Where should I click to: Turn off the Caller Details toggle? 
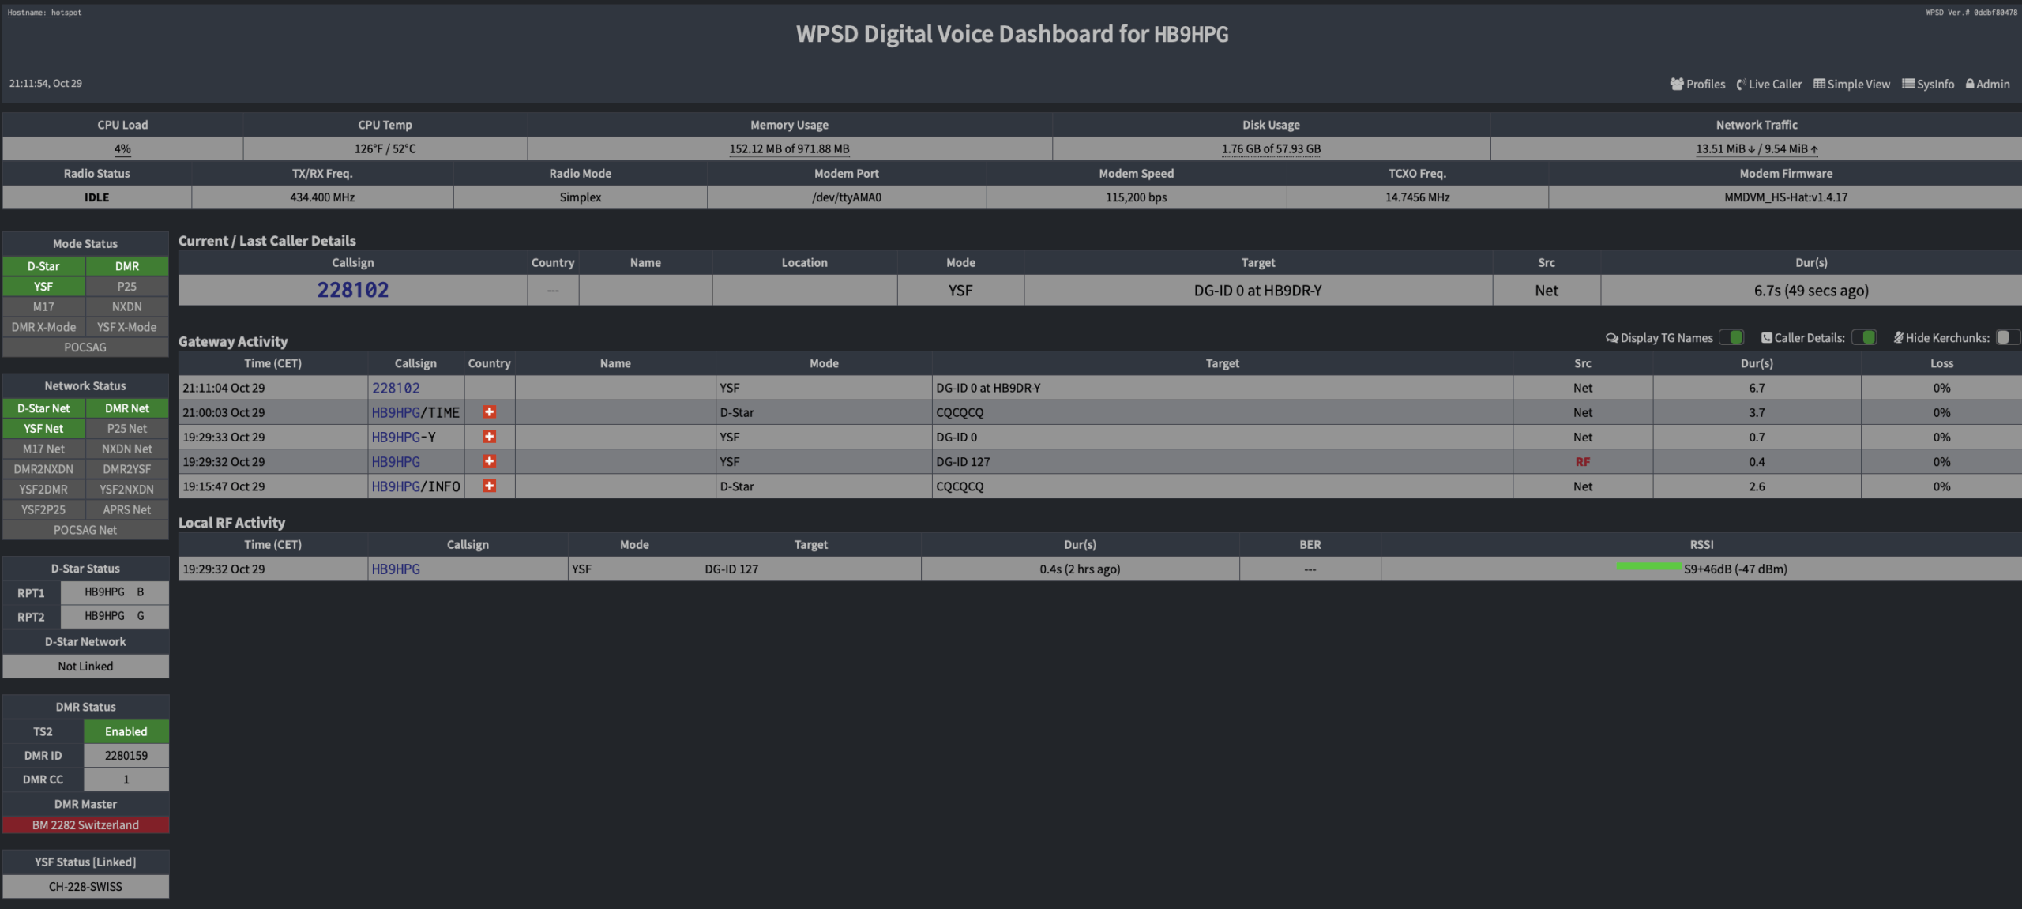click(1865, 337)
